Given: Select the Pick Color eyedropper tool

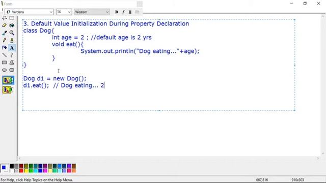Looking at the screenshot, I should [x=5, y=33].
